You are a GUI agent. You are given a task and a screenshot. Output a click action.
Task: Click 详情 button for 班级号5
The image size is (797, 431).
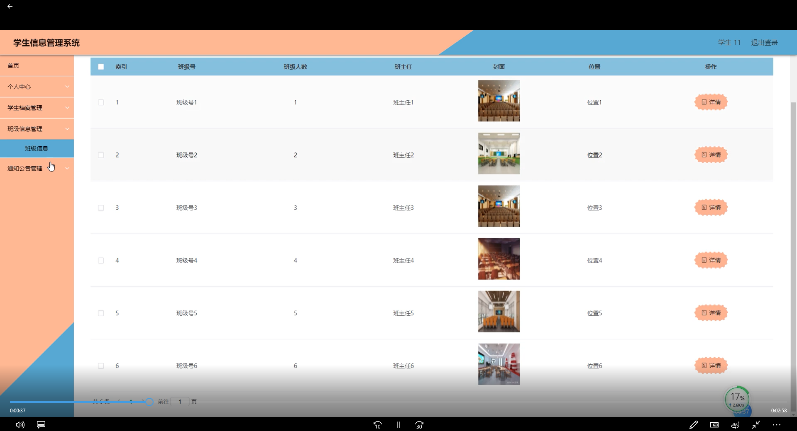tap(711, 312)
